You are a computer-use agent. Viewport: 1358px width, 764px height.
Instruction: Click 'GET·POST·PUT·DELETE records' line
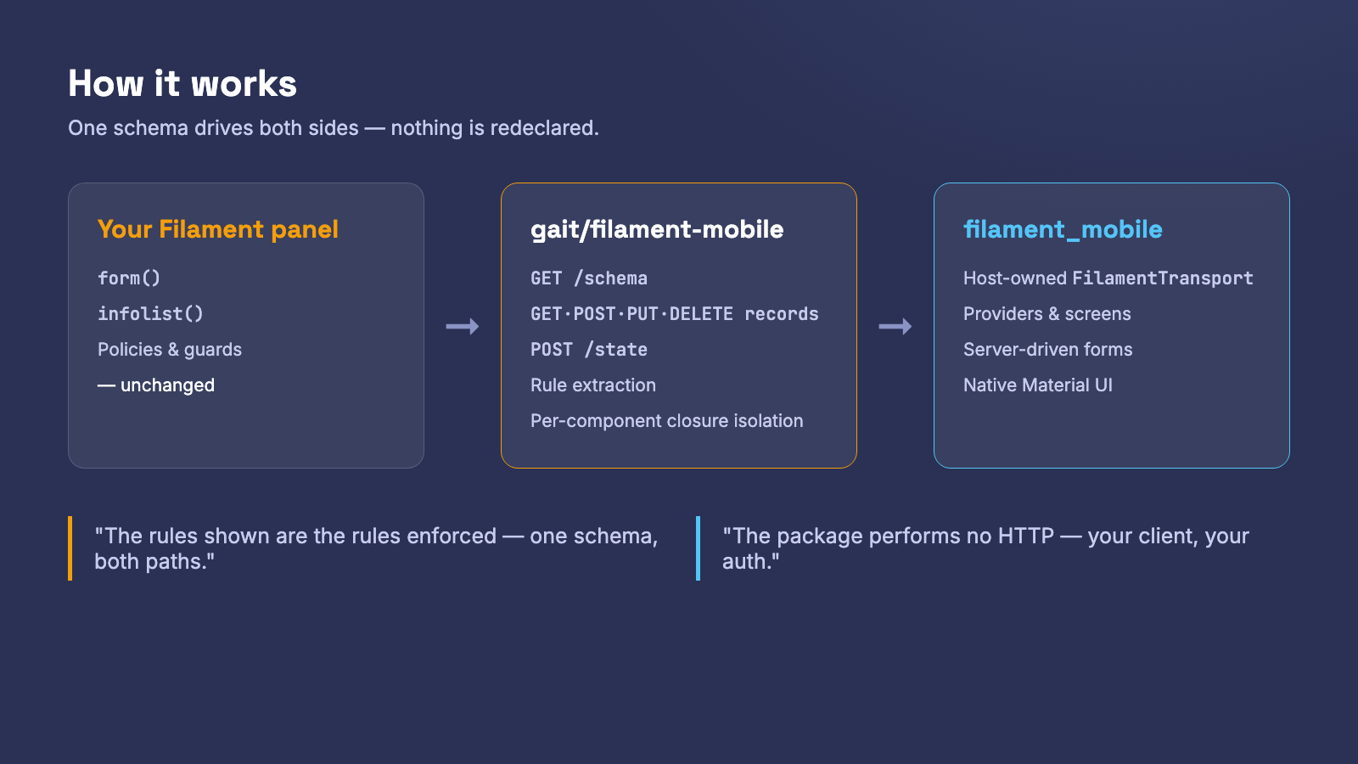point(675,313)
